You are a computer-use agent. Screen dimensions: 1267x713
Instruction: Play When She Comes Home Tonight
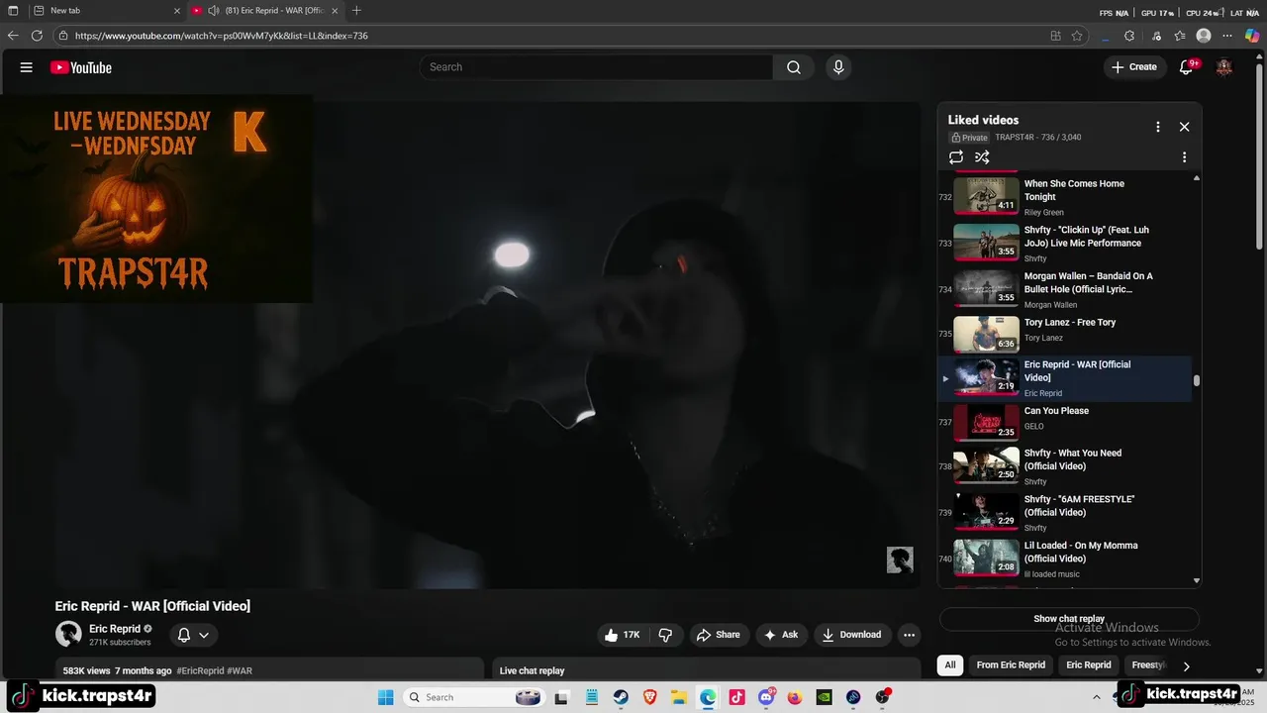[1064, 196]
